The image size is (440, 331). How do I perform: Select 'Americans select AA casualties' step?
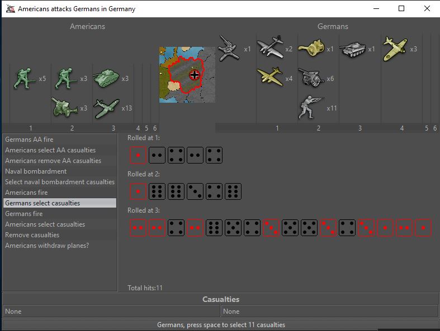(60, 150)
